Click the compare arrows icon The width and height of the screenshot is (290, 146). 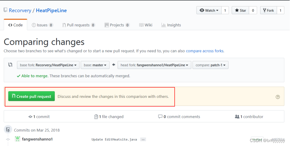pos(10,65)
